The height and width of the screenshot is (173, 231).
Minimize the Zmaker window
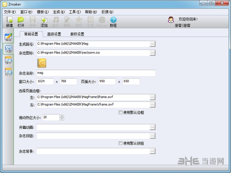204,3
